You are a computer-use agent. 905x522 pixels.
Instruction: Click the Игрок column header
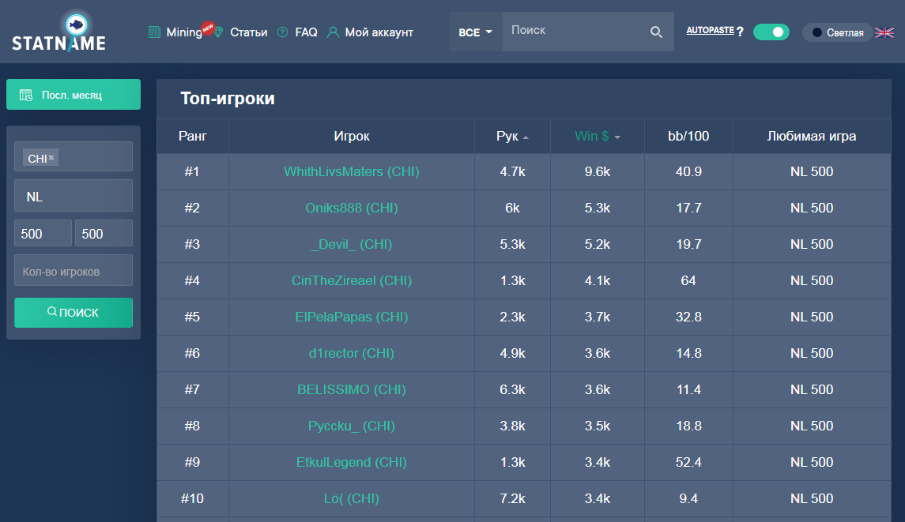pyautogui.click(x=352, y=136)
